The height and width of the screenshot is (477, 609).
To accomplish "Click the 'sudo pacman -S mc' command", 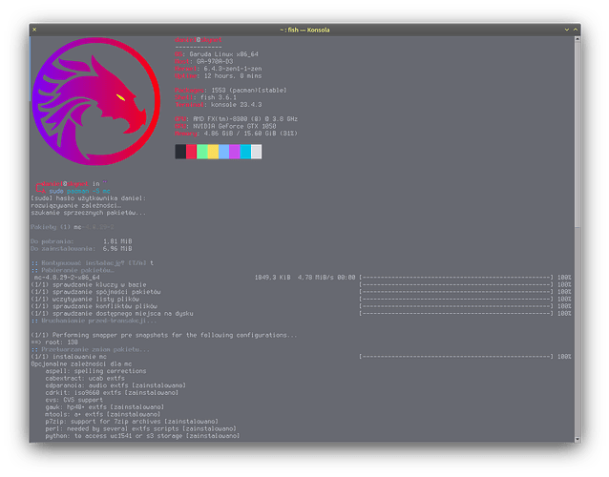I will [79, 191].
